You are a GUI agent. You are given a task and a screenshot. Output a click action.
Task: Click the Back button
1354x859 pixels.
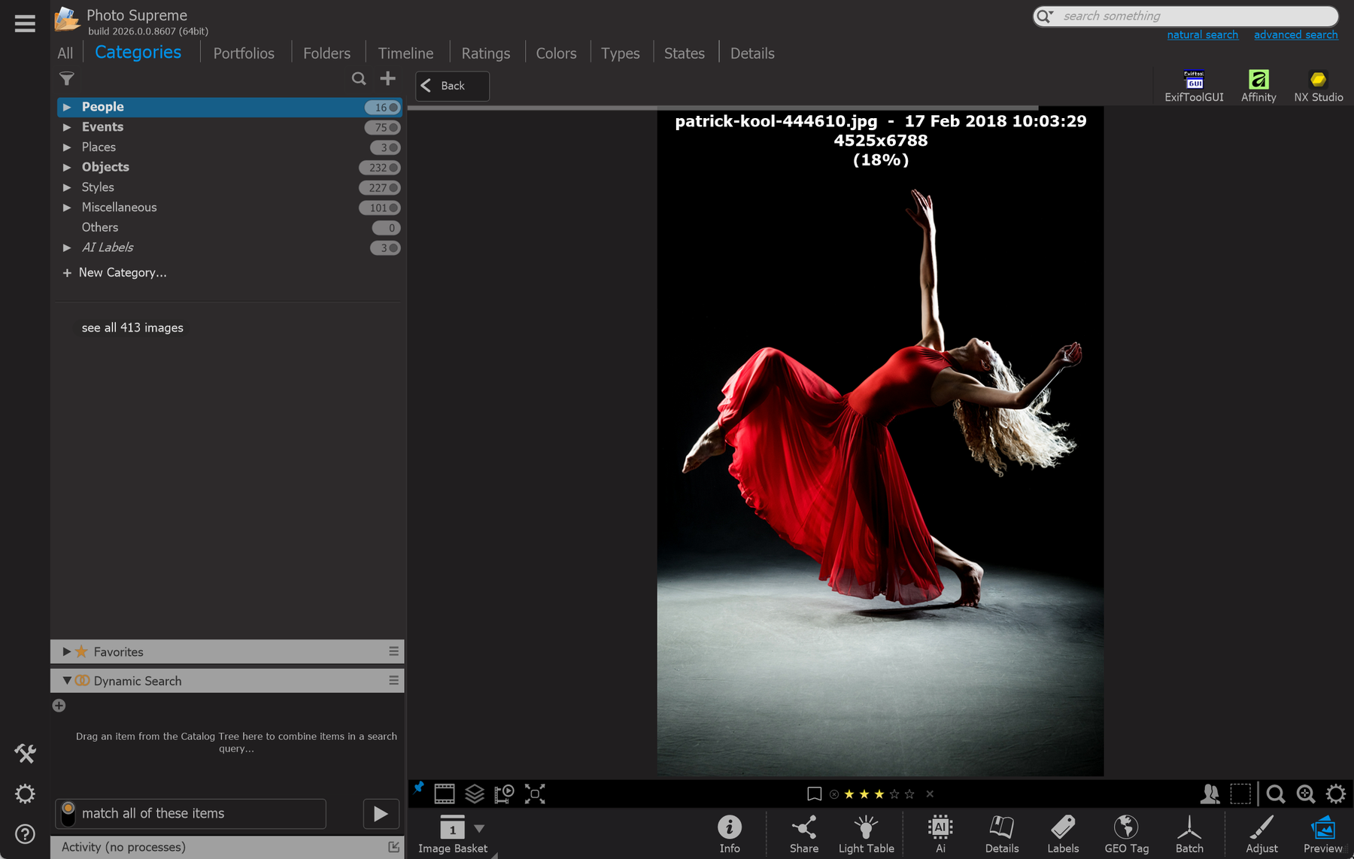point(452,86)
